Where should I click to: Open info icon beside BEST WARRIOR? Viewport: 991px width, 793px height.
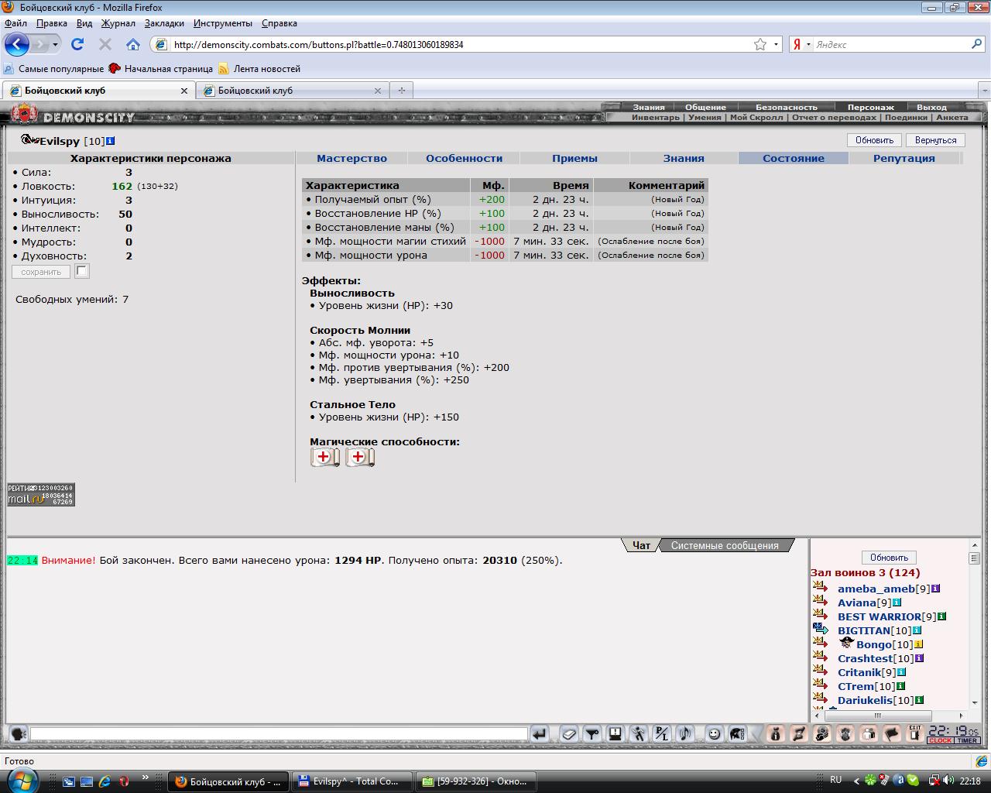click(x=941, y=616)
